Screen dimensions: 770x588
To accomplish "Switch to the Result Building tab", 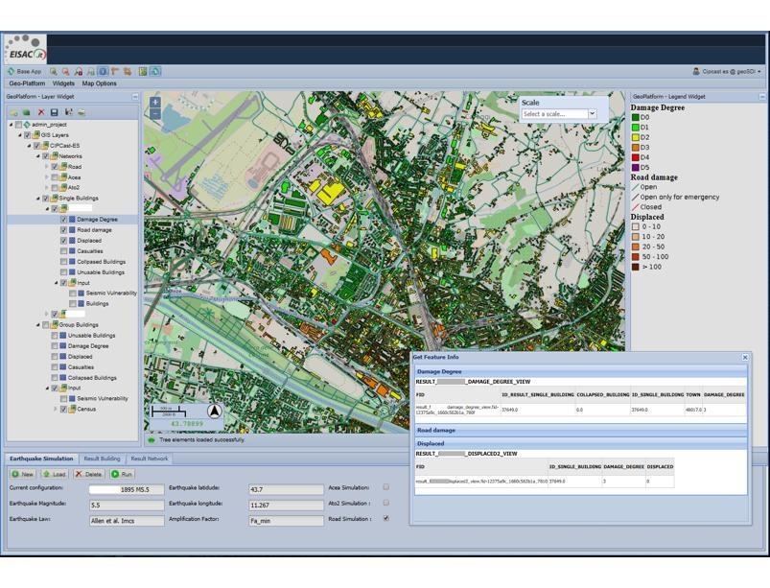I will 102,459.
